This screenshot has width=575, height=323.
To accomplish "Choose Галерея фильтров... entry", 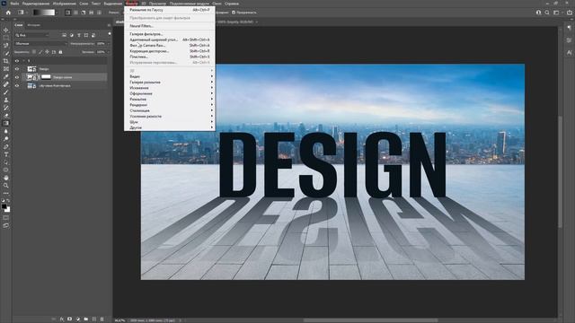I will tap(170, 34).
